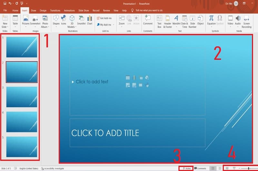The image size is (258, 171).
Task: Insert Date & Time
Action: click(x=184, y=21)
